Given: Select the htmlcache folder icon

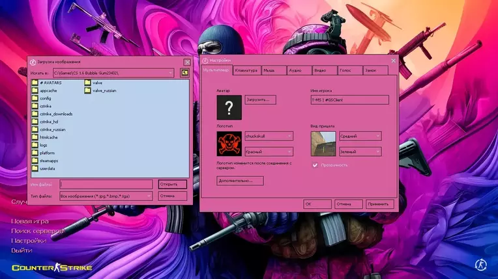Looking at the screenshot, I should [x=35, y=137].
